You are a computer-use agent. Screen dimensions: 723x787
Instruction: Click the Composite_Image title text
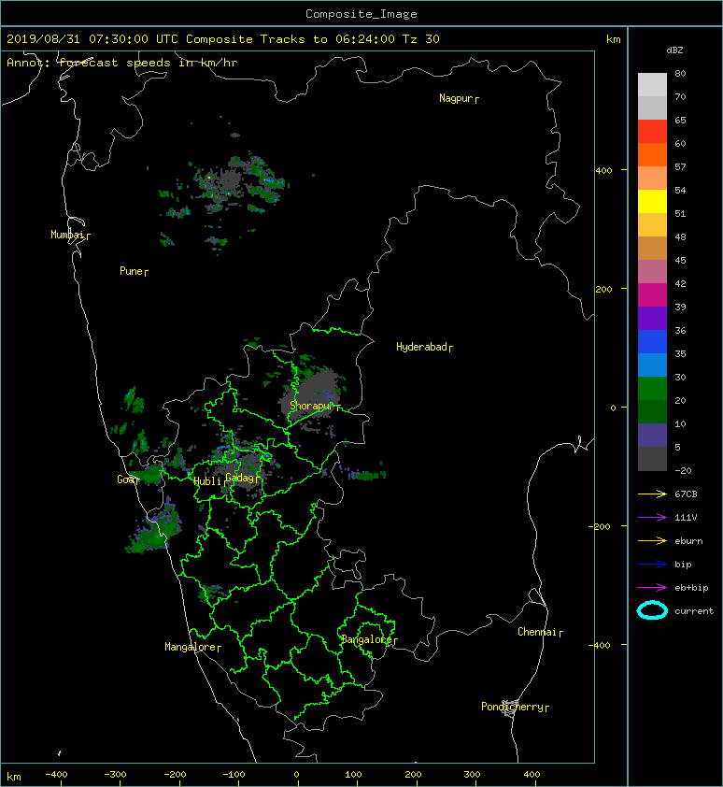[361, 14]
